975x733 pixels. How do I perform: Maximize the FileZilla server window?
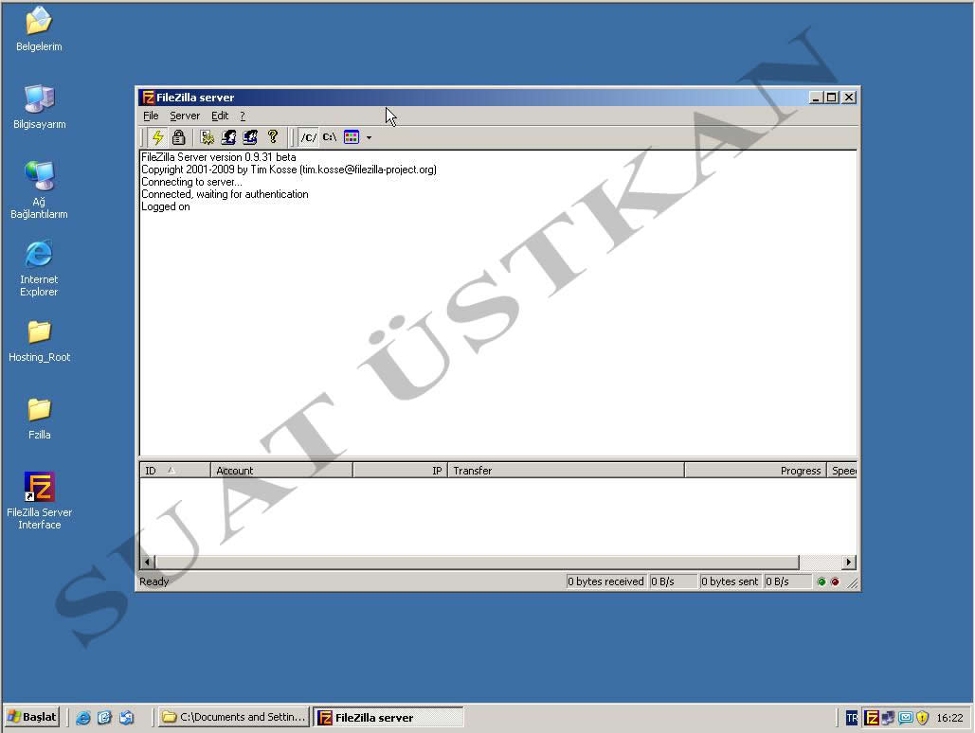831,98
